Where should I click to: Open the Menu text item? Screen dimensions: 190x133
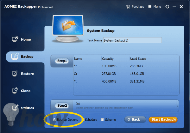[157, 7]
